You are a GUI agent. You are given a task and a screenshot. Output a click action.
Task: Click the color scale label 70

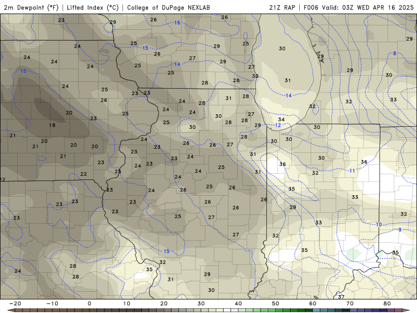point(350,304)
